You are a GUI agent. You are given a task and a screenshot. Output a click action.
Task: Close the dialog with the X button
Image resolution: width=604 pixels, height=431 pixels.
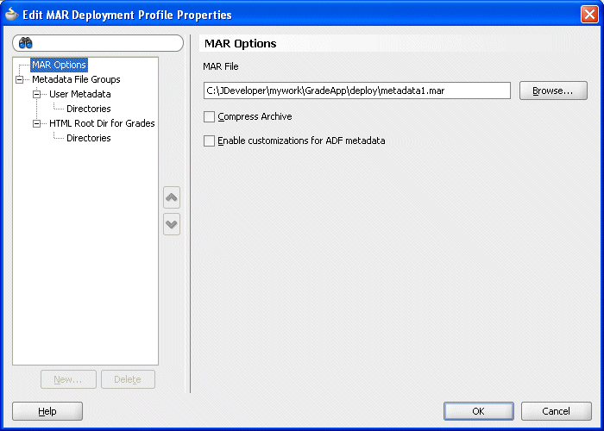tap(589, 15)
